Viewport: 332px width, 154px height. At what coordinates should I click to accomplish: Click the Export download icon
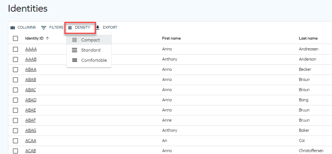point(97,27)
